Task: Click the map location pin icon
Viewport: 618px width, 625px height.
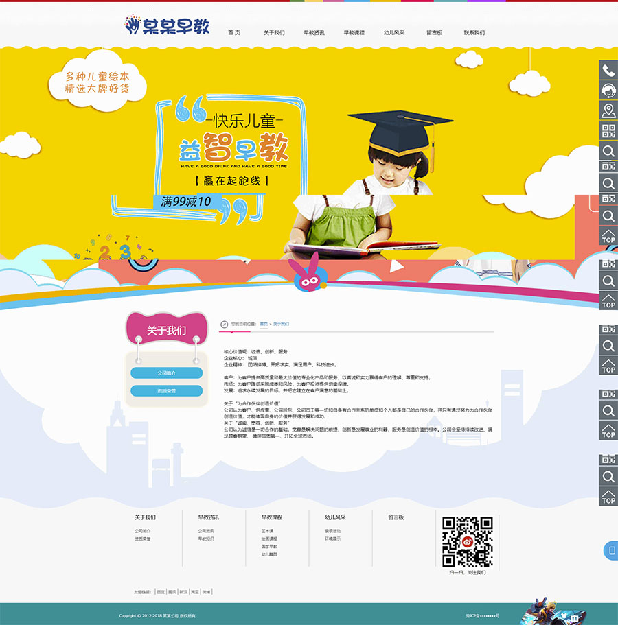Action: tap(608, 110)
